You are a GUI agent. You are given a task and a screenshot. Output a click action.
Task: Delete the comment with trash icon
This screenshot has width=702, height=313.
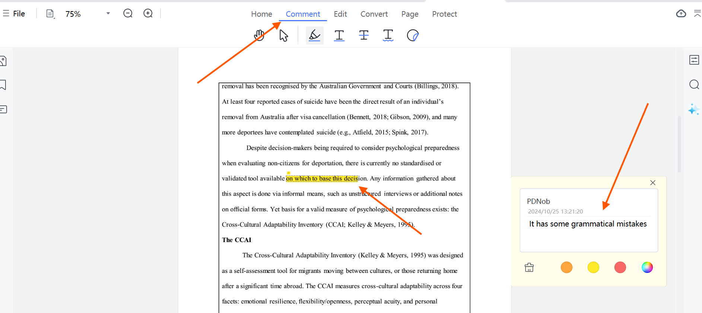pos(529,267)
